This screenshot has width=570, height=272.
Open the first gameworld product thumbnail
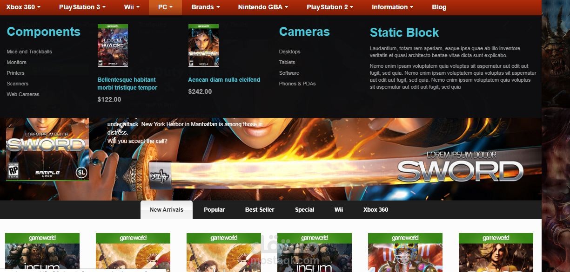coord(42,253)
